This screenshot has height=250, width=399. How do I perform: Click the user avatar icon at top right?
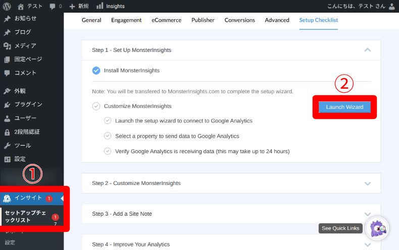tap(392, 6)
